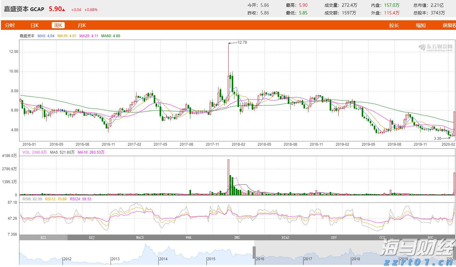Switch the indicator panel to MACD

(140, 238)
